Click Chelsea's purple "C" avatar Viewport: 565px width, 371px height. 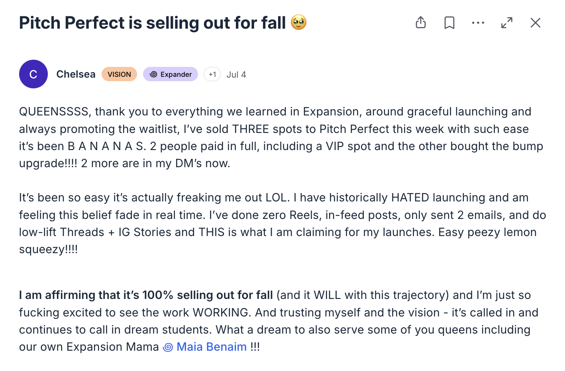tap(33, 74)
